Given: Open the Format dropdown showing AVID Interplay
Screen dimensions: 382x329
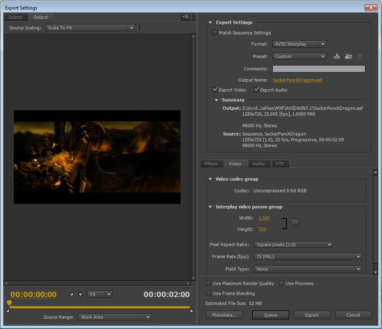Looking at the screenshot, I should 299,44.
